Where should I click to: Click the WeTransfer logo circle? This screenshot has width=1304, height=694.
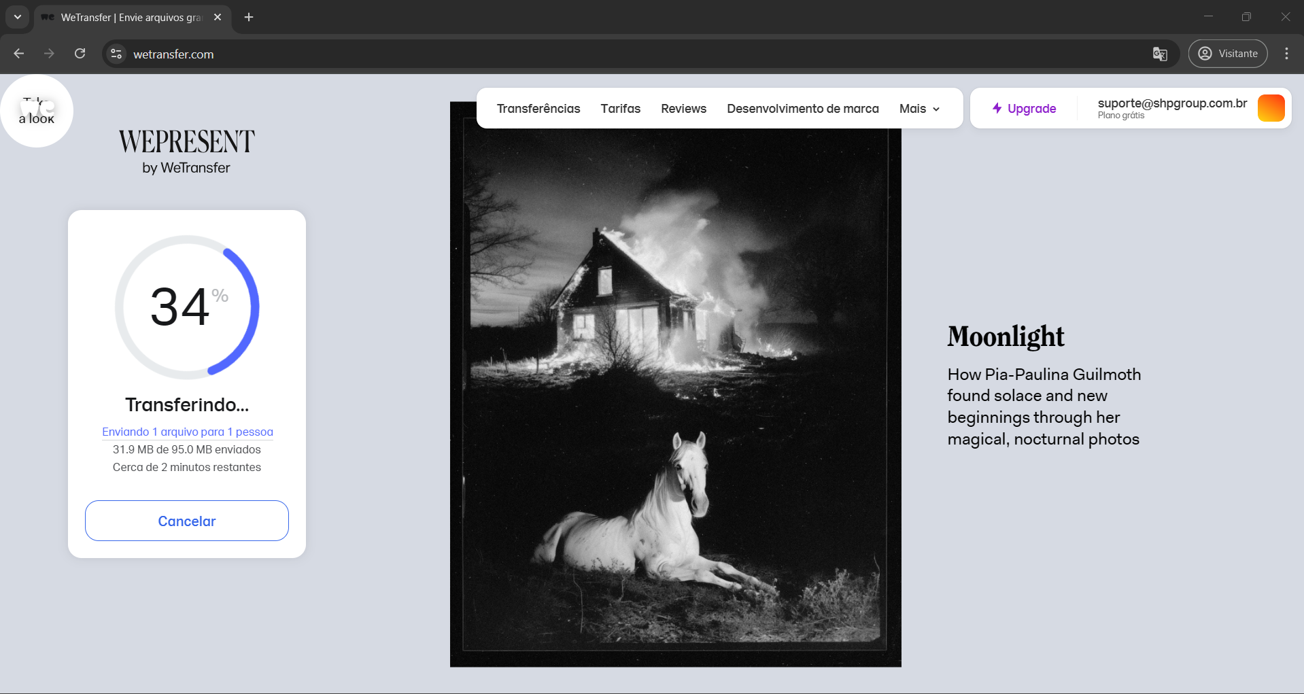tap(37, 111)
